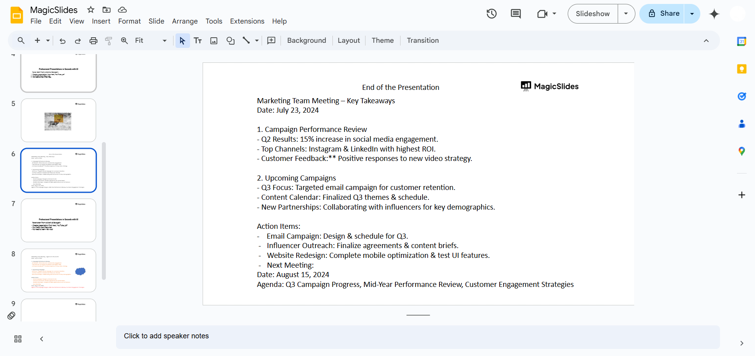
Task: Open the Slideshow options dropdown arrow
Action: tap(626, 14)
